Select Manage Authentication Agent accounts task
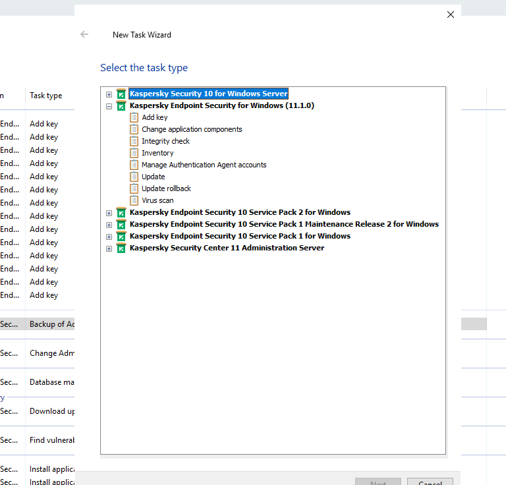506x485 pixels. [x=204, y=165]
